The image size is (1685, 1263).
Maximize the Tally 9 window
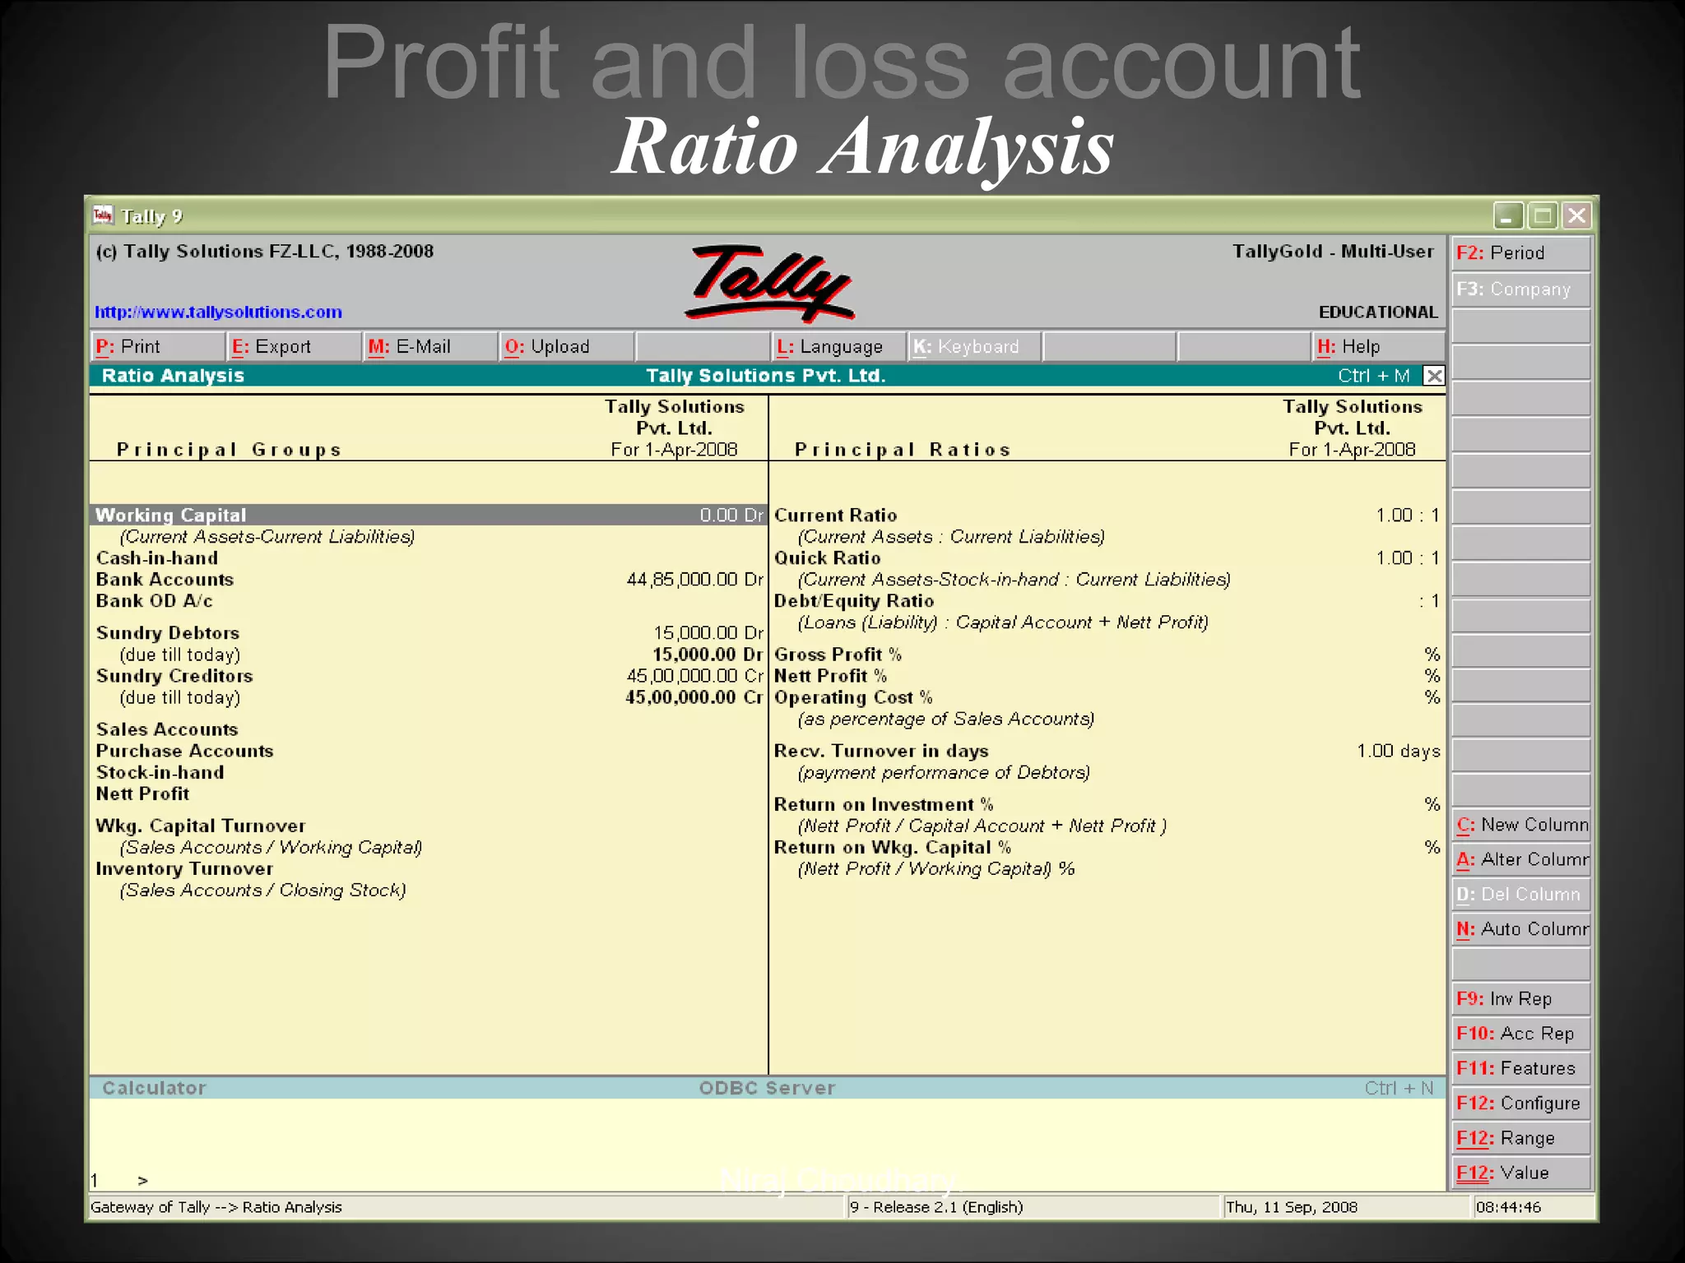click(x=1543, y=216)
